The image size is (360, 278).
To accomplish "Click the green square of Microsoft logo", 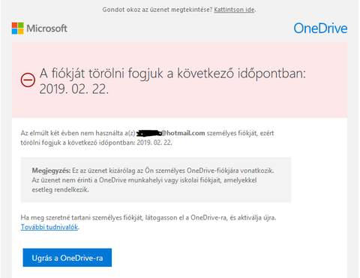I will pos(21,25).
